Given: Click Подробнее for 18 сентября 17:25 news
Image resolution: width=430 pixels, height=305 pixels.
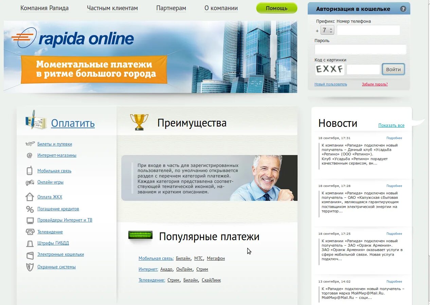Looking at the screenshot, I should point(394,234).
